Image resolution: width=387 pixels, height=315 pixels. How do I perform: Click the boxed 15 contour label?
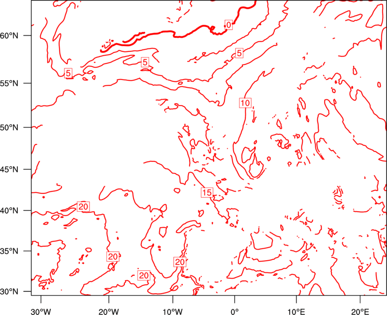pos(207,192)
